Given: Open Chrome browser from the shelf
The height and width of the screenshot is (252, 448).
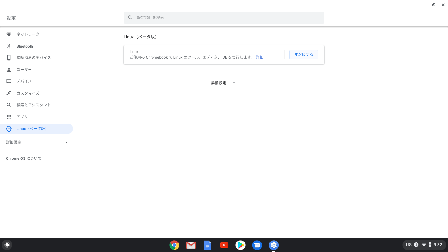Looking at the screenshot, I should tap(174, 245).
